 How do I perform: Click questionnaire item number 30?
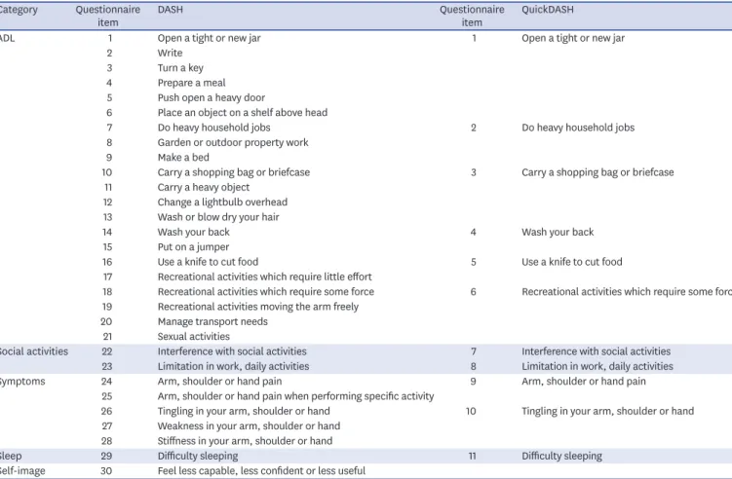tap(106, 470)
